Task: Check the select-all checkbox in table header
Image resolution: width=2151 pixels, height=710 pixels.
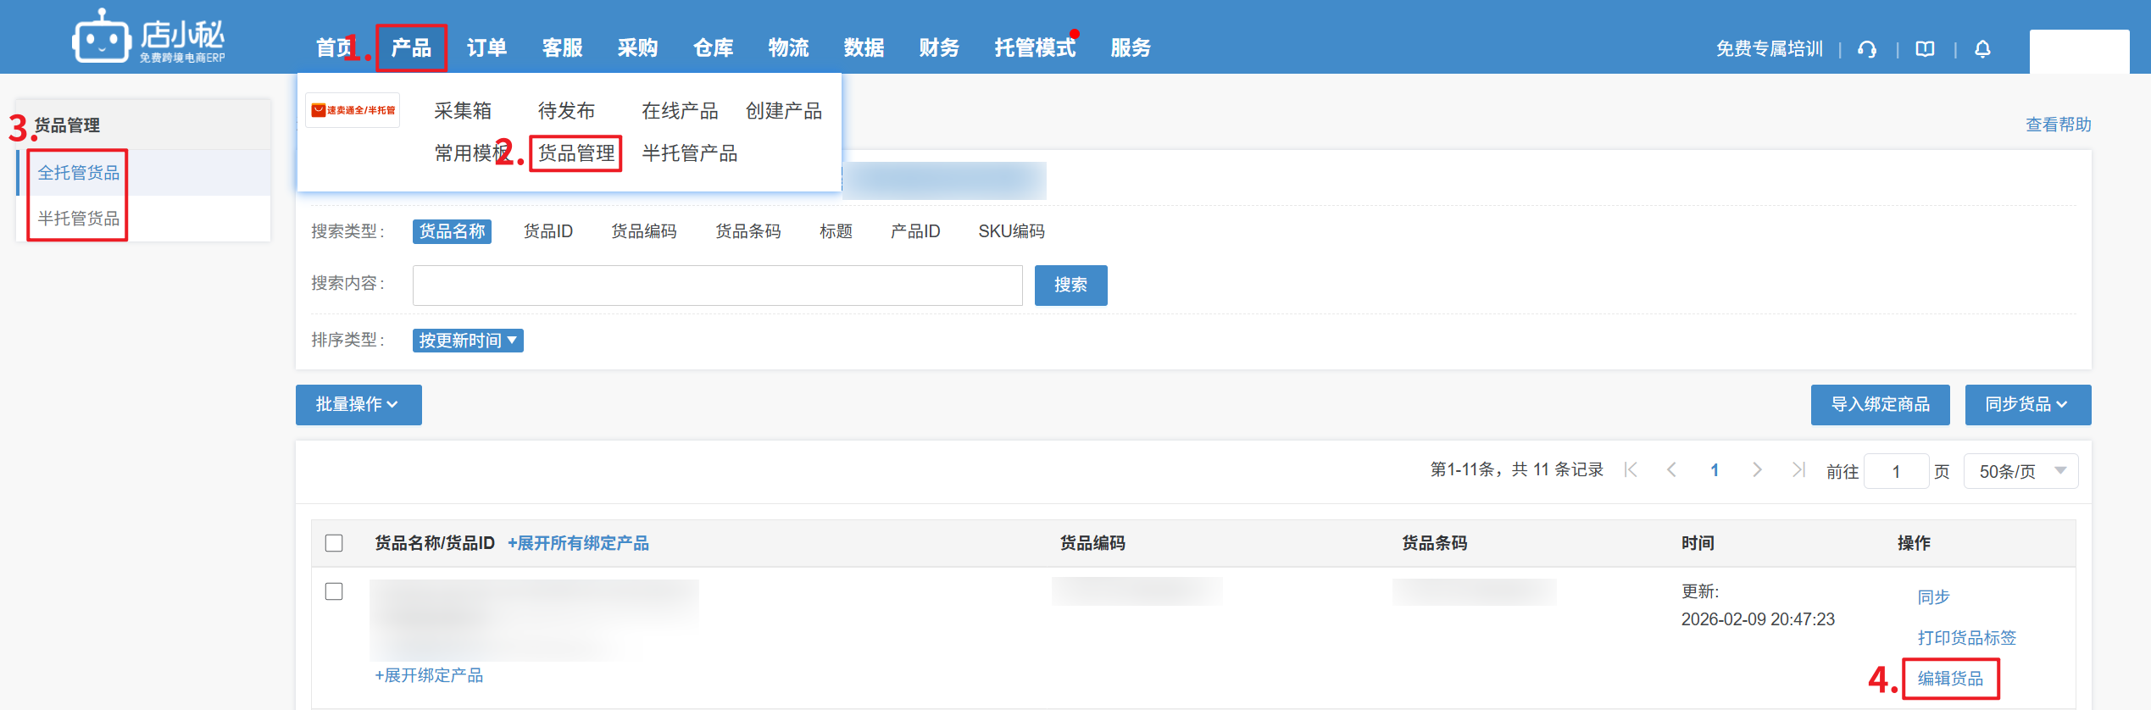Action: point(334,543)
